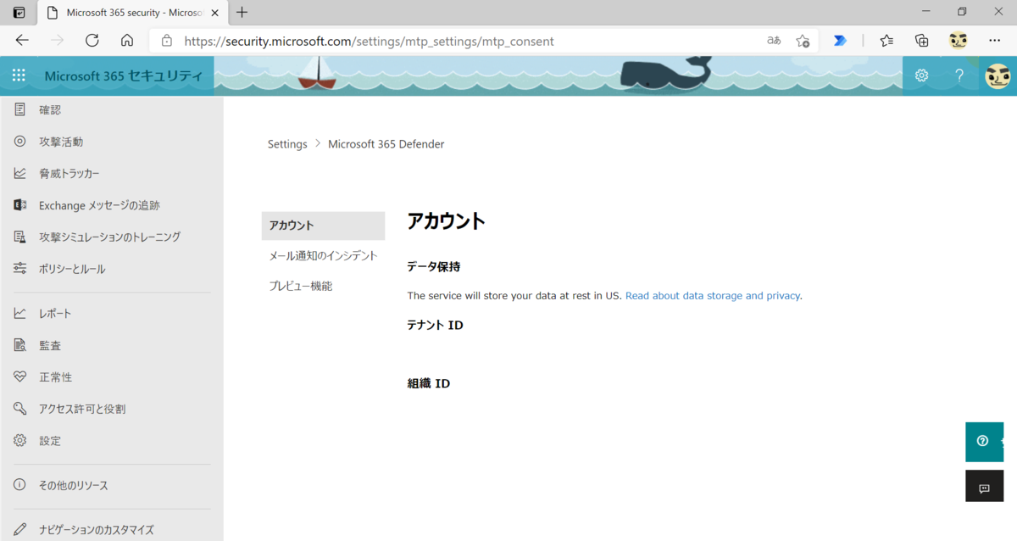Click the Microsoft 365 Defender breadcrumb
Image resolution: width=1017 pixels, height=541 pixels.
click(x=386, y=144)
